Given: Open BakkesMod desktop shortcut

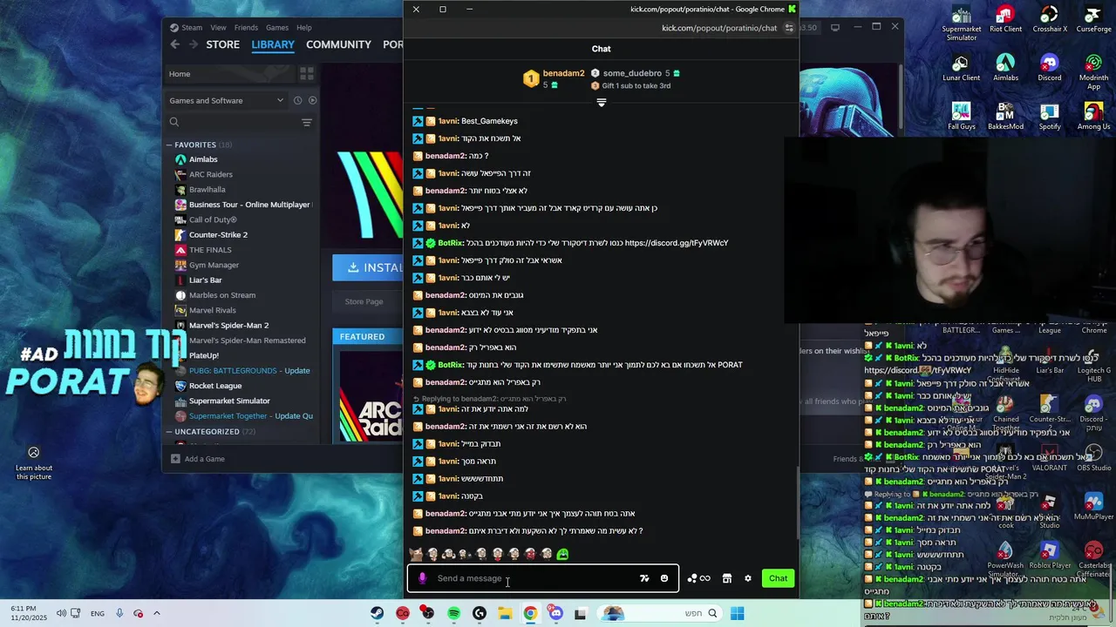Looking at the screenshot, I should click(1005, 118).
